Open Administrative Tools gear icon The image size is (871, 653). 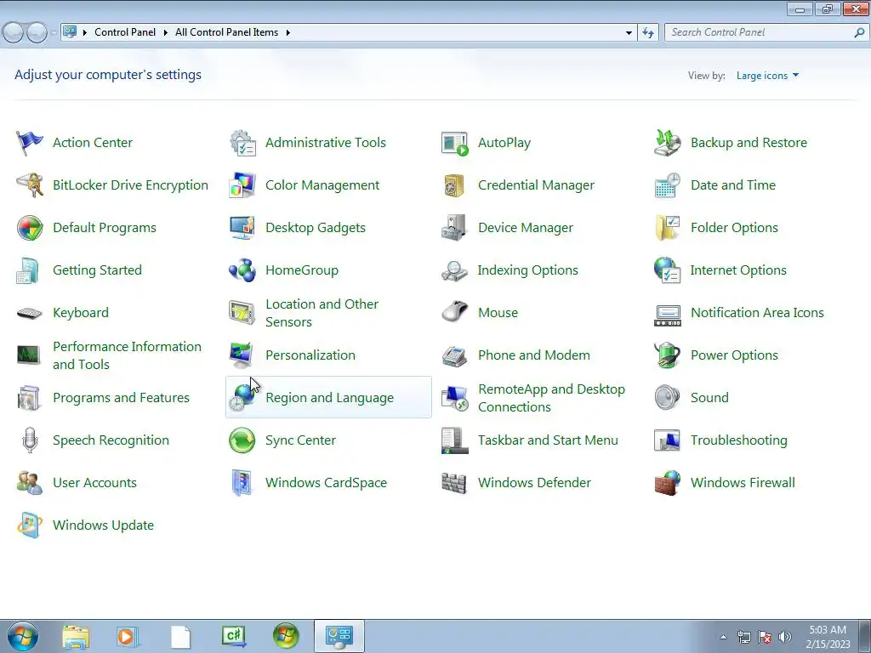pyautogui.click(x=242, y=143)
